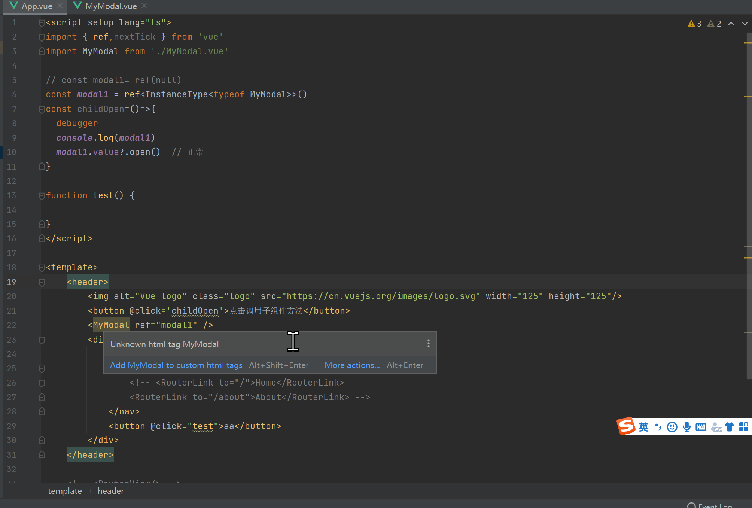The height and width of the screenshot is (508, 752).
Task: Toggle 英 Chinese/English input mode
Action: point(643,427)
